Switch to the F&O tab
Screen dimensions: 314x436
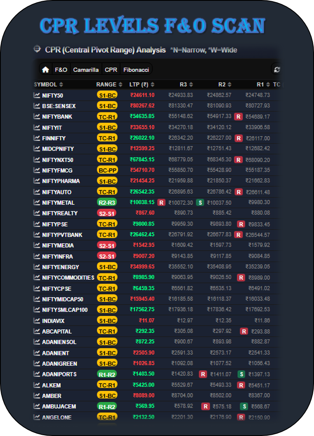tap(61, 70)
